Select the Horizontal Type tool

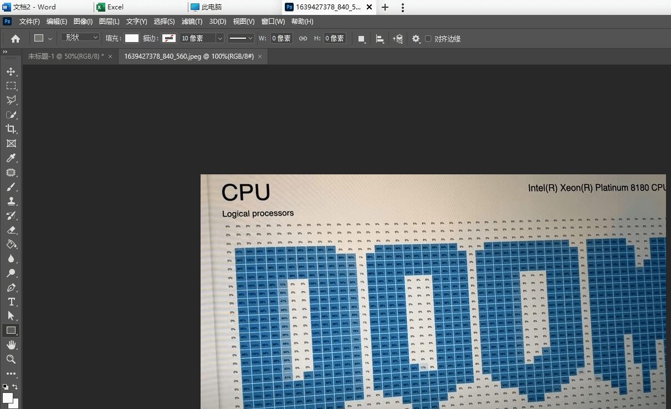[11, 302]
